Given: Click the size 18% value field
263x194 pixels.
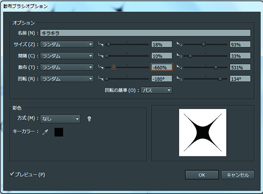Looking at the screenshot, I should click(162, 44).
